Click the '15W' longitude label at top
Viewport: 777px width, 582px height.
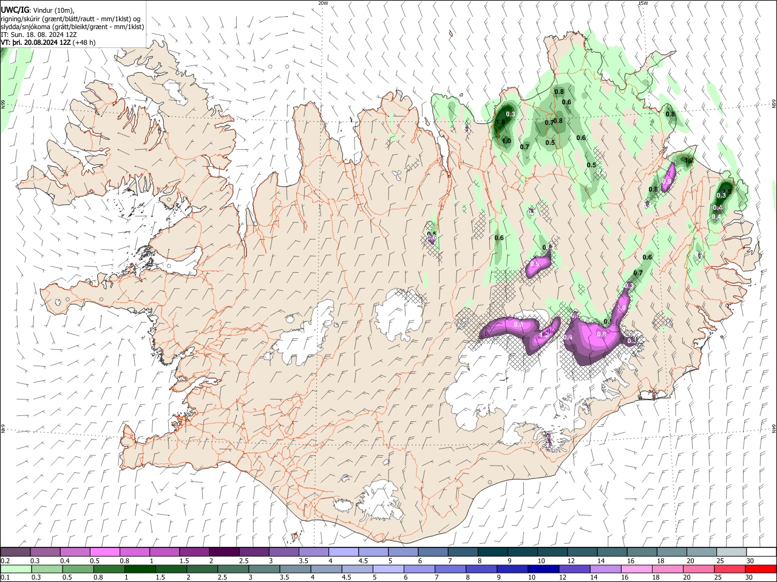click(x=643, y=3)
